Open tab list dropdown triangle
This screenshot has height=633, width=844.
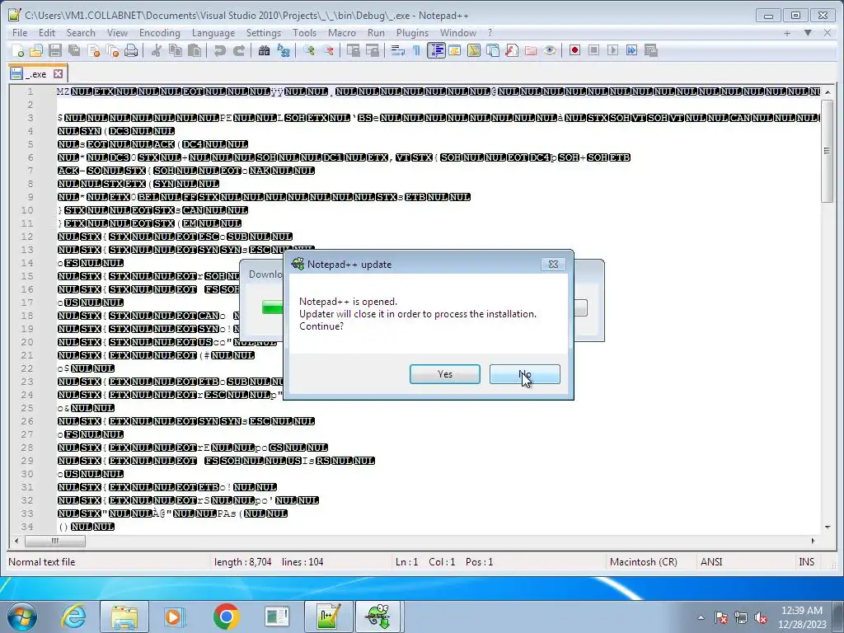[x=808, y=33]
